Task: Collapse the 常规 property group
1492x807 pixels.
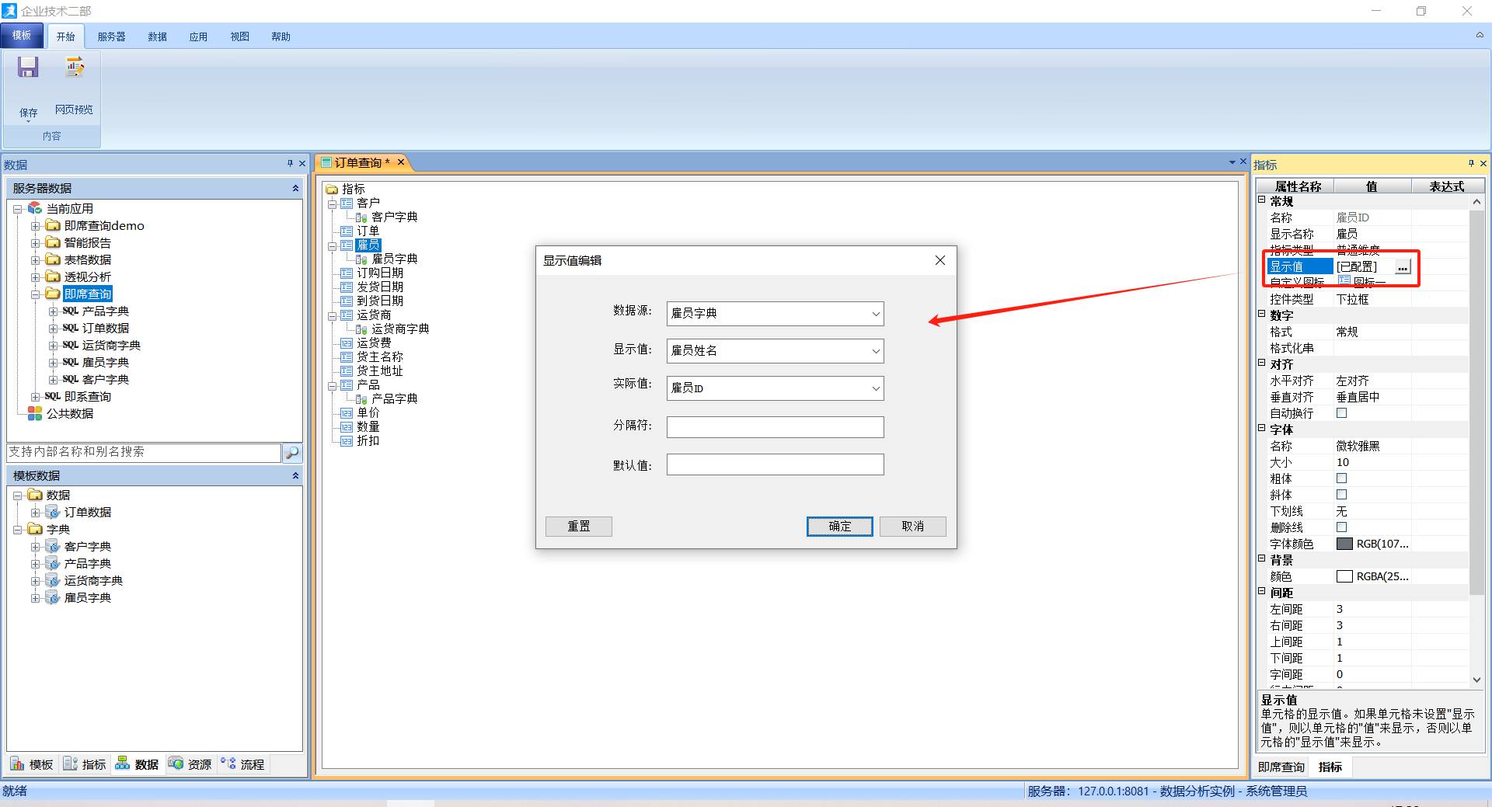Action: (x=1262, y=200)
